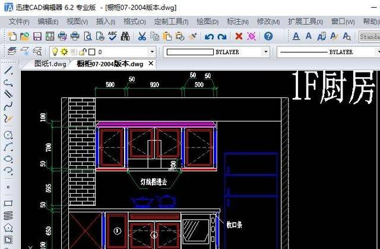Open the layer manager icon
Viewport: 380px width, 249px height.
pos(12,51)
